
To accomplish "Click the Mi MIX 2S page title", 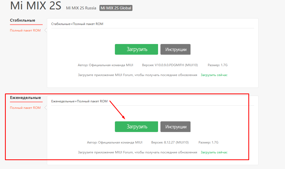I will (36, 6).
